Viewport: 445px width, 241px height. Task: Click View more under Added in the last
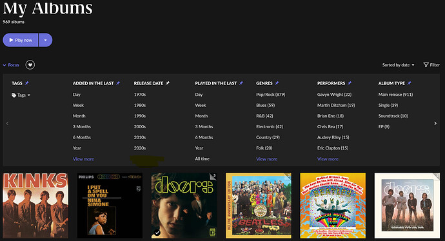coord(83,159)
